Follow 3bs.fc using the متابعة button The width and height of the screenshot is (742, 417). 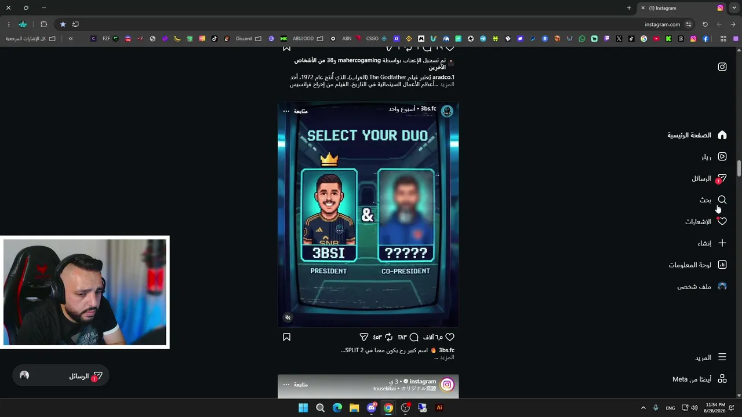point(301,111)
